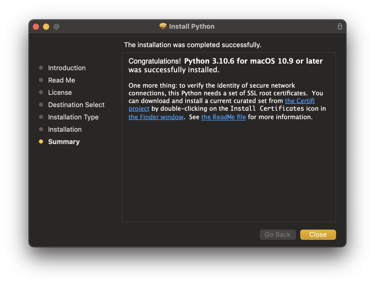The height and width of the screenshot is (285, 375).
Task: Minimize window with the yellow button
Action: 46,27
